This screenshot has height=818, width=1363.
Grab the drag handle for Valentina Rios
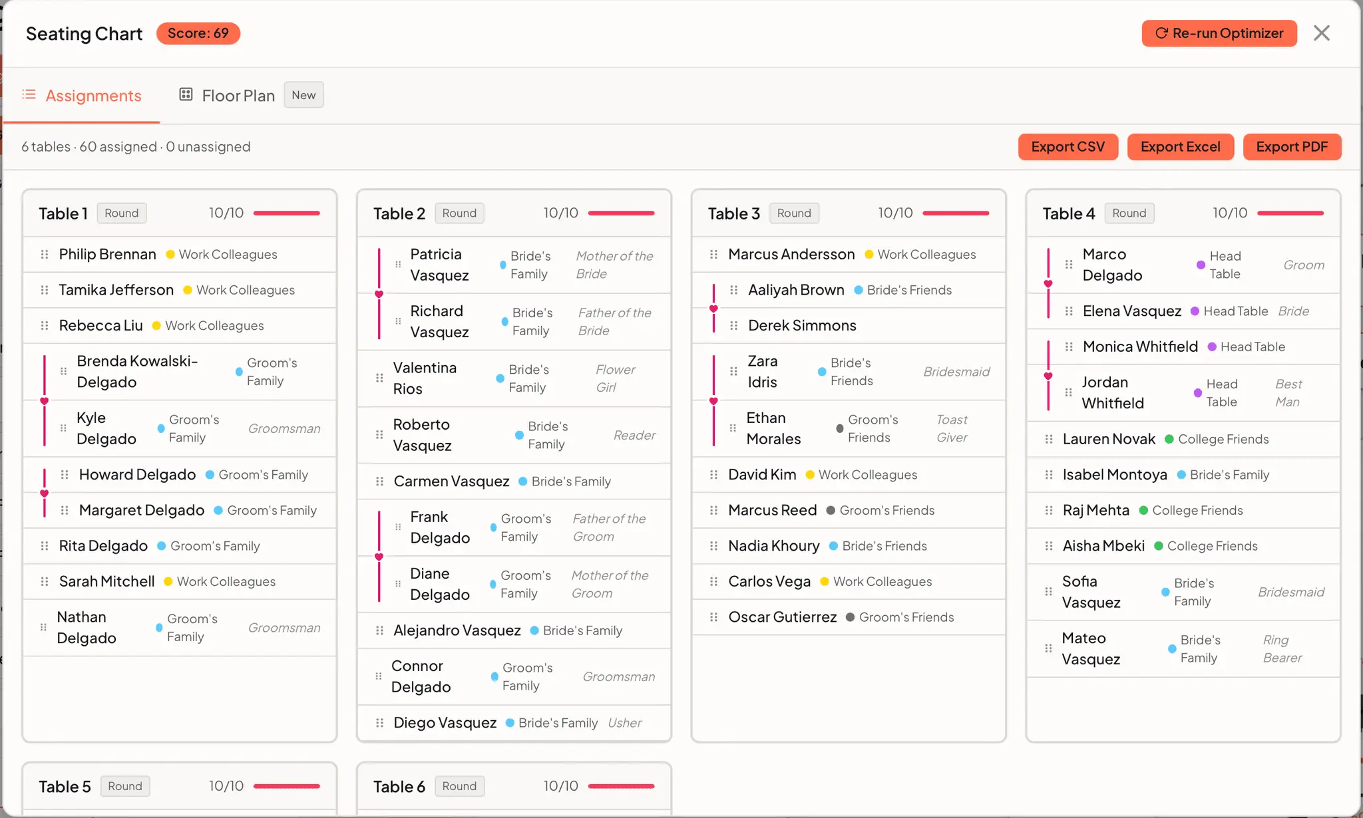click(x=379, y=378)
